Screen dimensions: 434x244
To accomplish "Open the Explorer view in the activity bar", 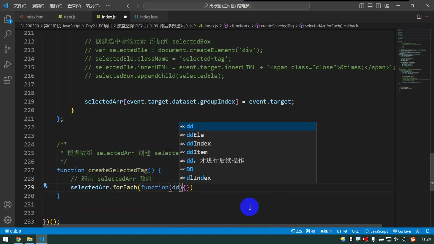I will tap(8, 19).
